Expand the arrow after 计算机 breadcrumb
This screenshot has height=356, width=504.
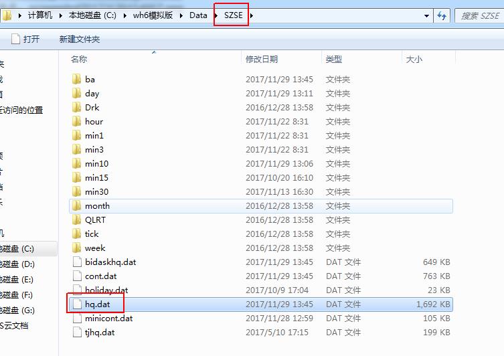click(x=60, y=15)
